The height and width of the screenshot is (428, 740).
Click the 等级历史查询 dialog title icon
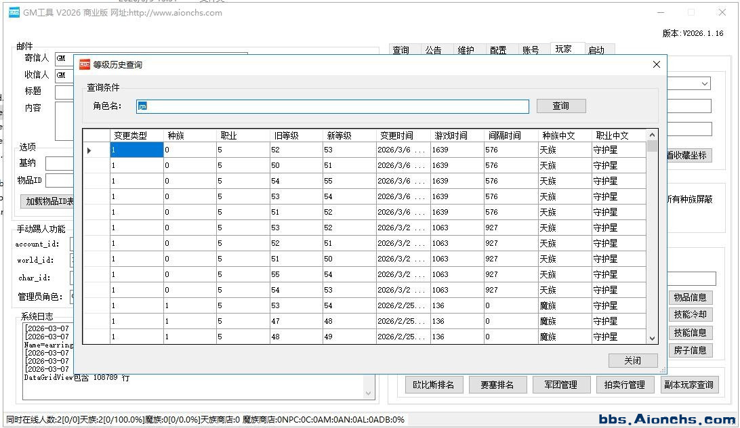click(85, 65)
